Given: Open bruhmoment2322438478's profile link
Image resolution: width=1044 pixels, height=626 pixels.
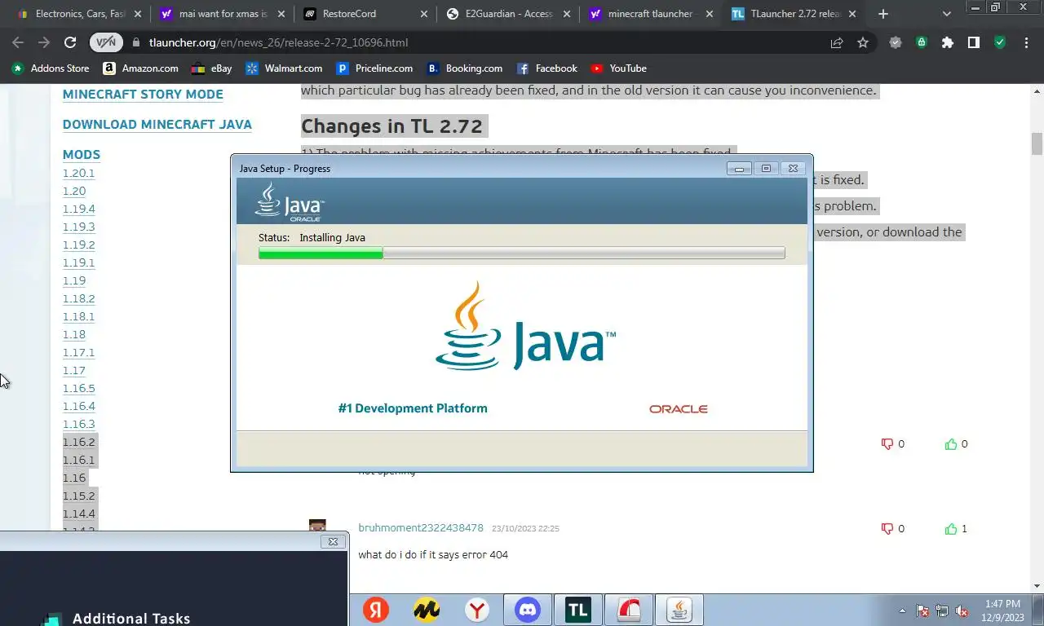Looking at the screenshot, I should 421,528.
